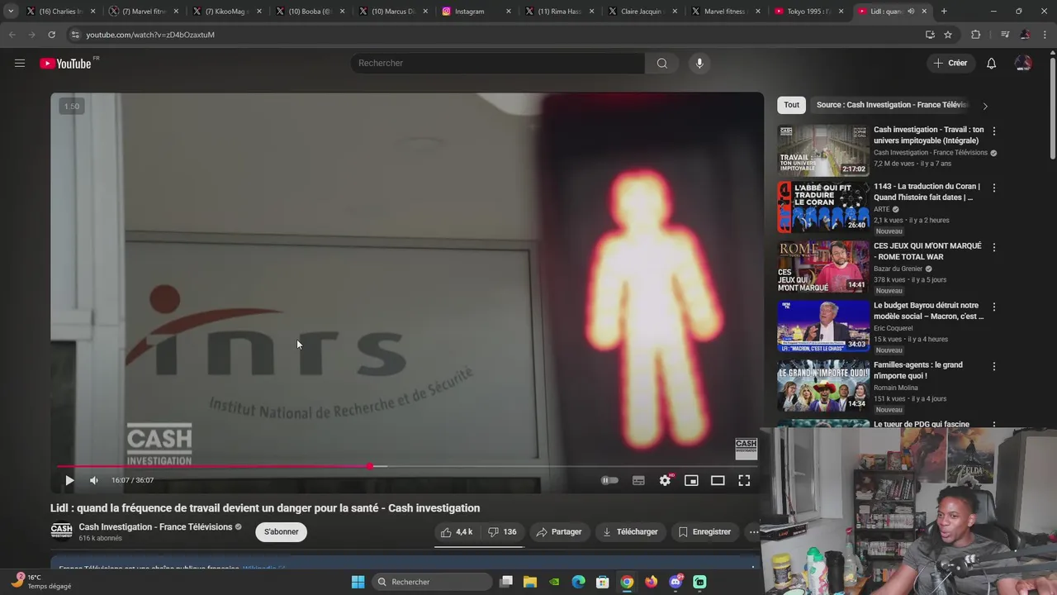
Task: Open more actions ellipsis beside Enregistrer
Action: (x=753, y=532)
